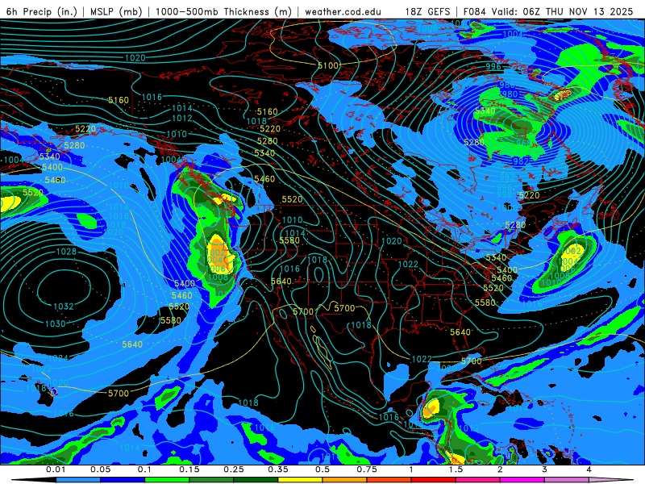
Task: Click the '1030' isobar label
Action: (55, 324)
